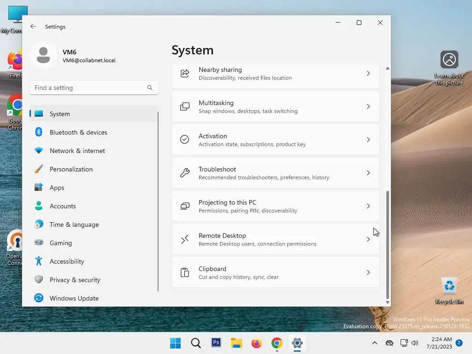Open the Clipboard settings row

276,272
